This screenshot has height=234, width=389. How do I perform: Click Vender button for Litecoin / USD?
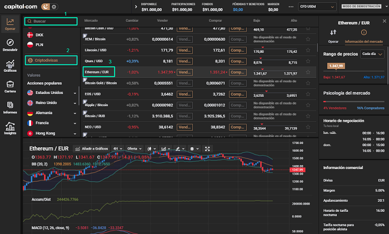tap(184, 51)
